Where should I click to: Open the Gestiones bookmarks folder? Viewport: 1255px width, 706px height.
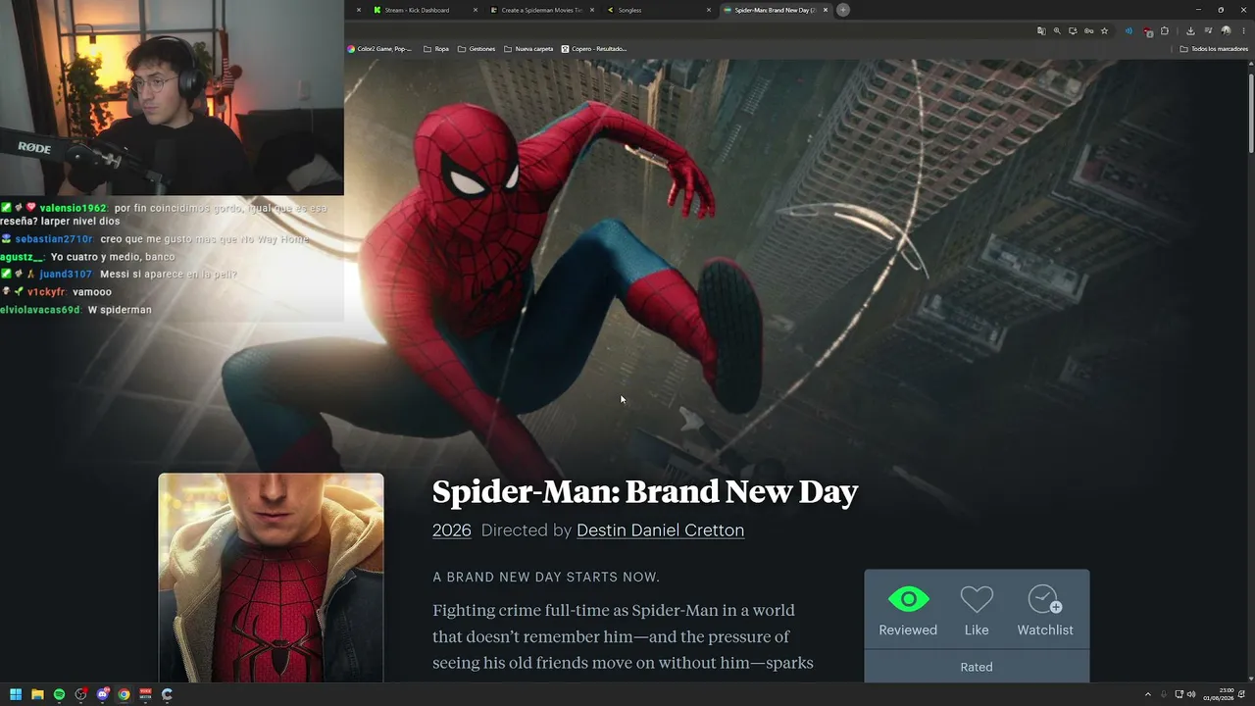[477, 48]
